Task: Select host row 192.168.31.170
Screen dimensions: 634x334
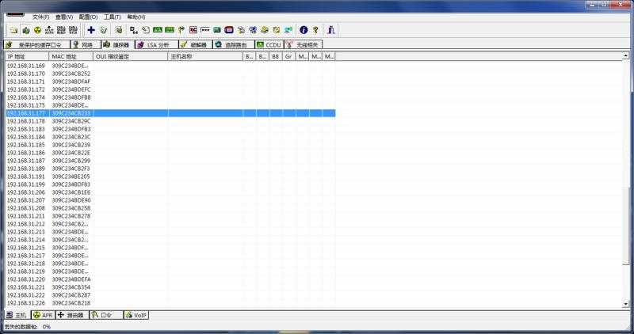Action: (x=170, y=74)
